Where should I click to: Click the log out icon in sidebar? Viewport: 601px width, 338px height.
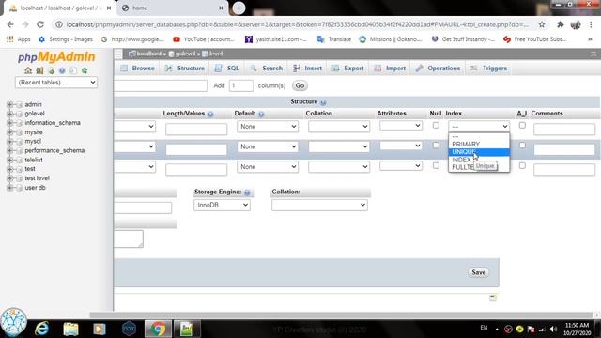coord(39,70)
